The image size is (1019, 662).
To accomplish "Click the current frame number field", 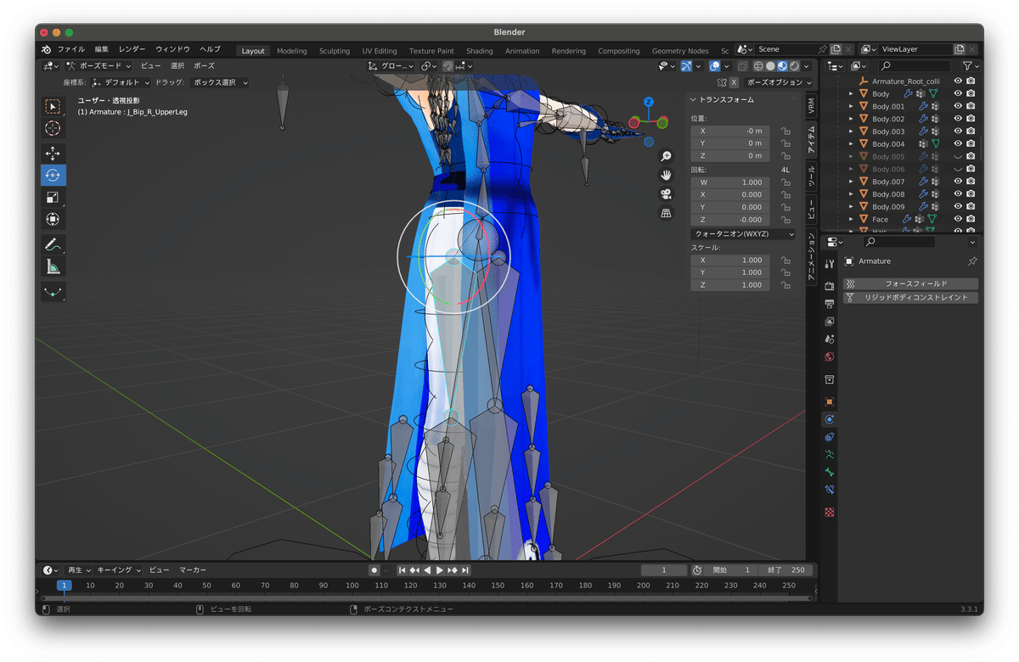I will coord(664,570).
